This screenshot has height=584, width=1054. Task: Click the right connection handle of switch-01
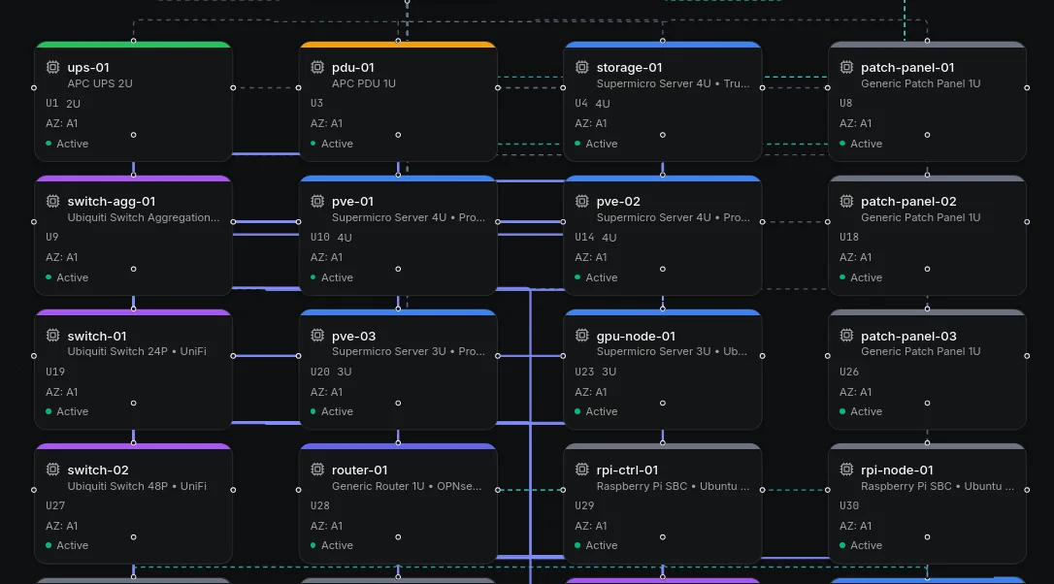click(233, 355)
